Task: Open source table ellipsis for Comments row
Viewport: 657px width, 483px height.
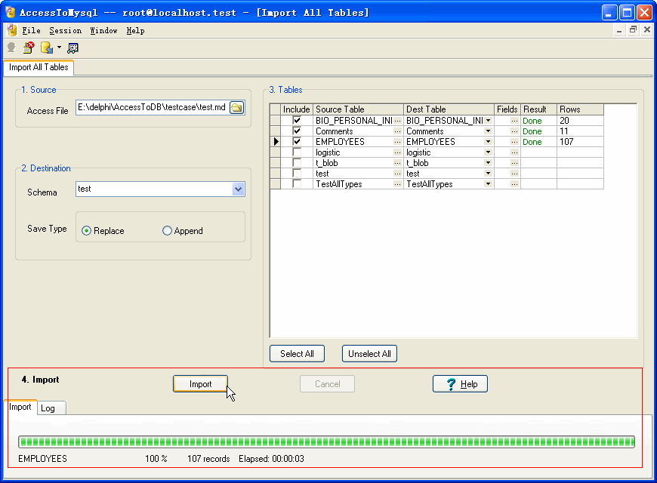Action: (398, 131)
